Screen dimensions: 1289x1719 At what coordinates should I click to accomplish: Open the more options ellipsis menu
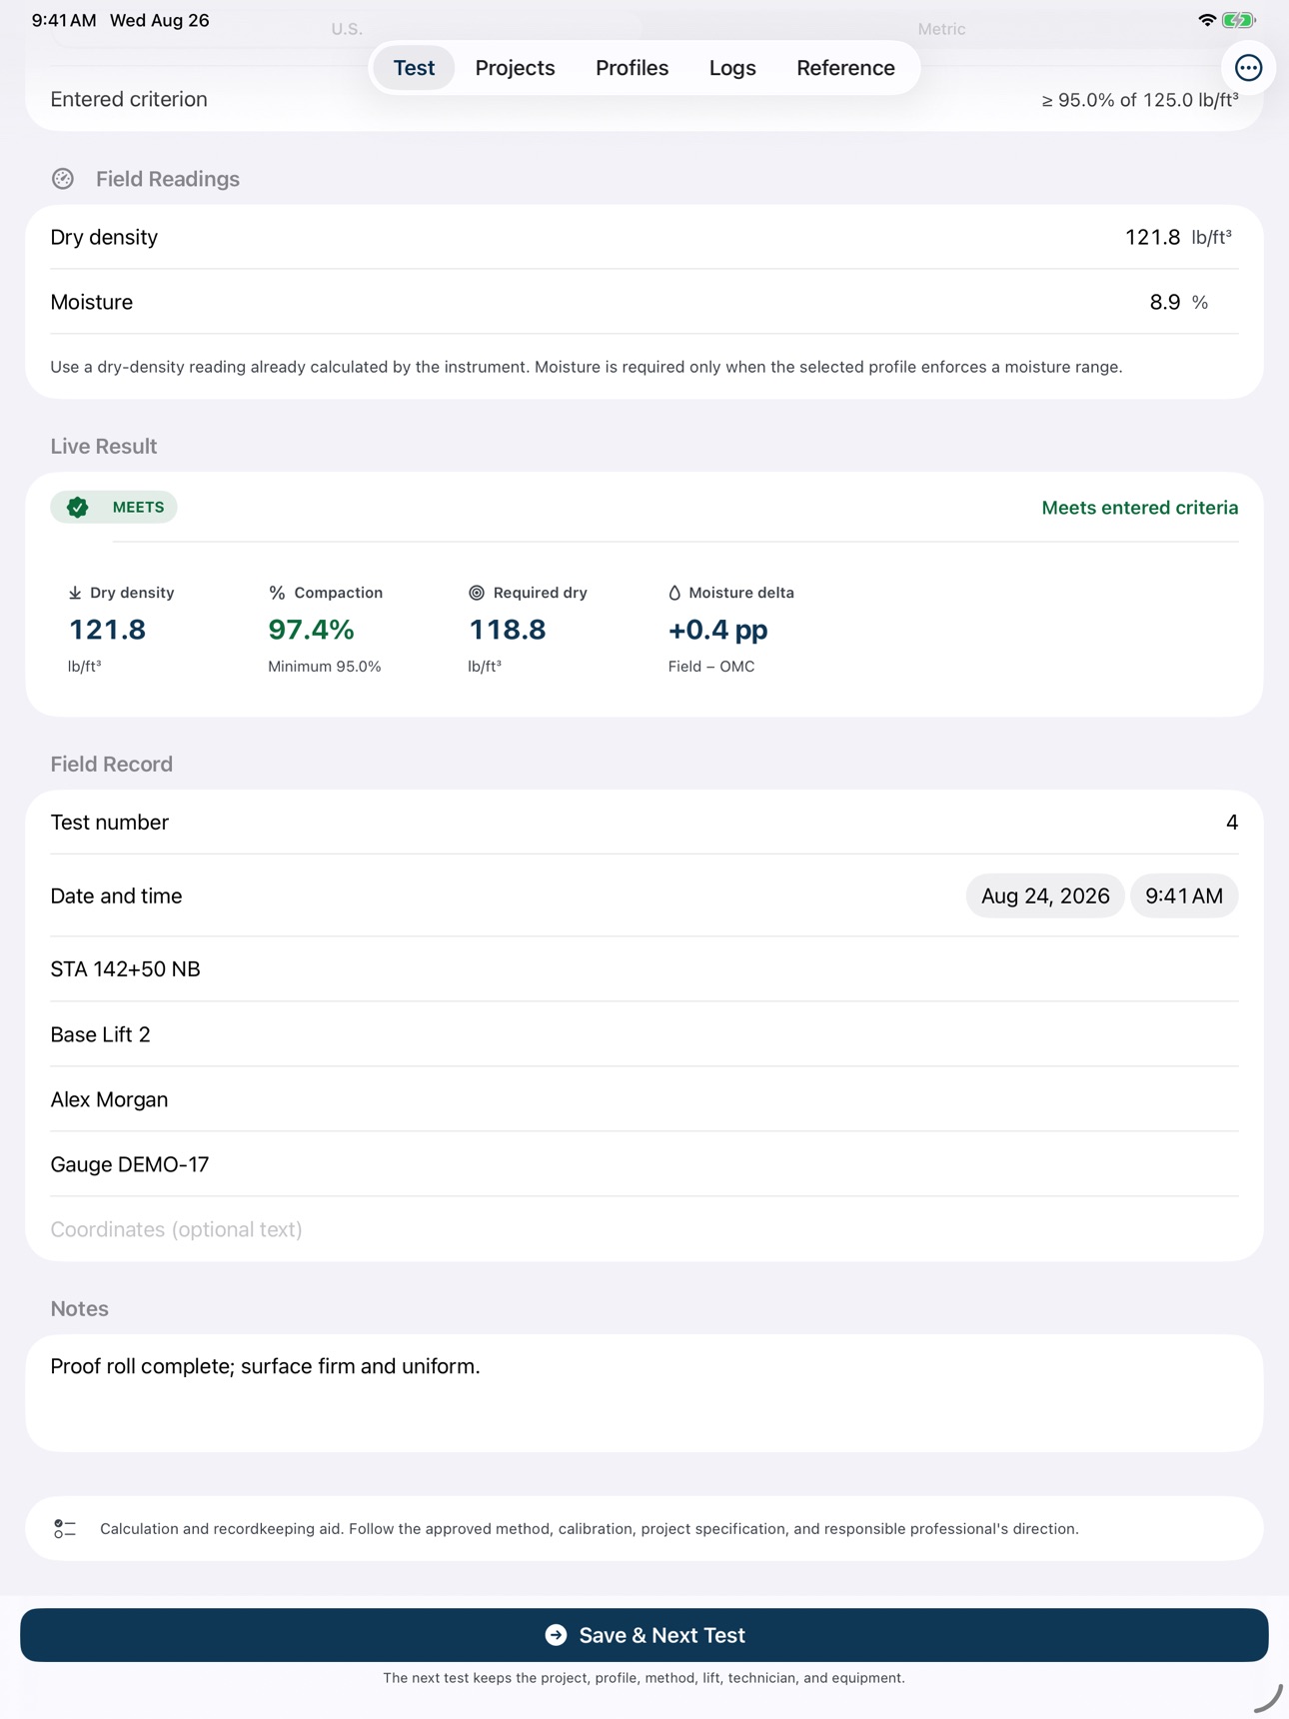coord(1248,68)
